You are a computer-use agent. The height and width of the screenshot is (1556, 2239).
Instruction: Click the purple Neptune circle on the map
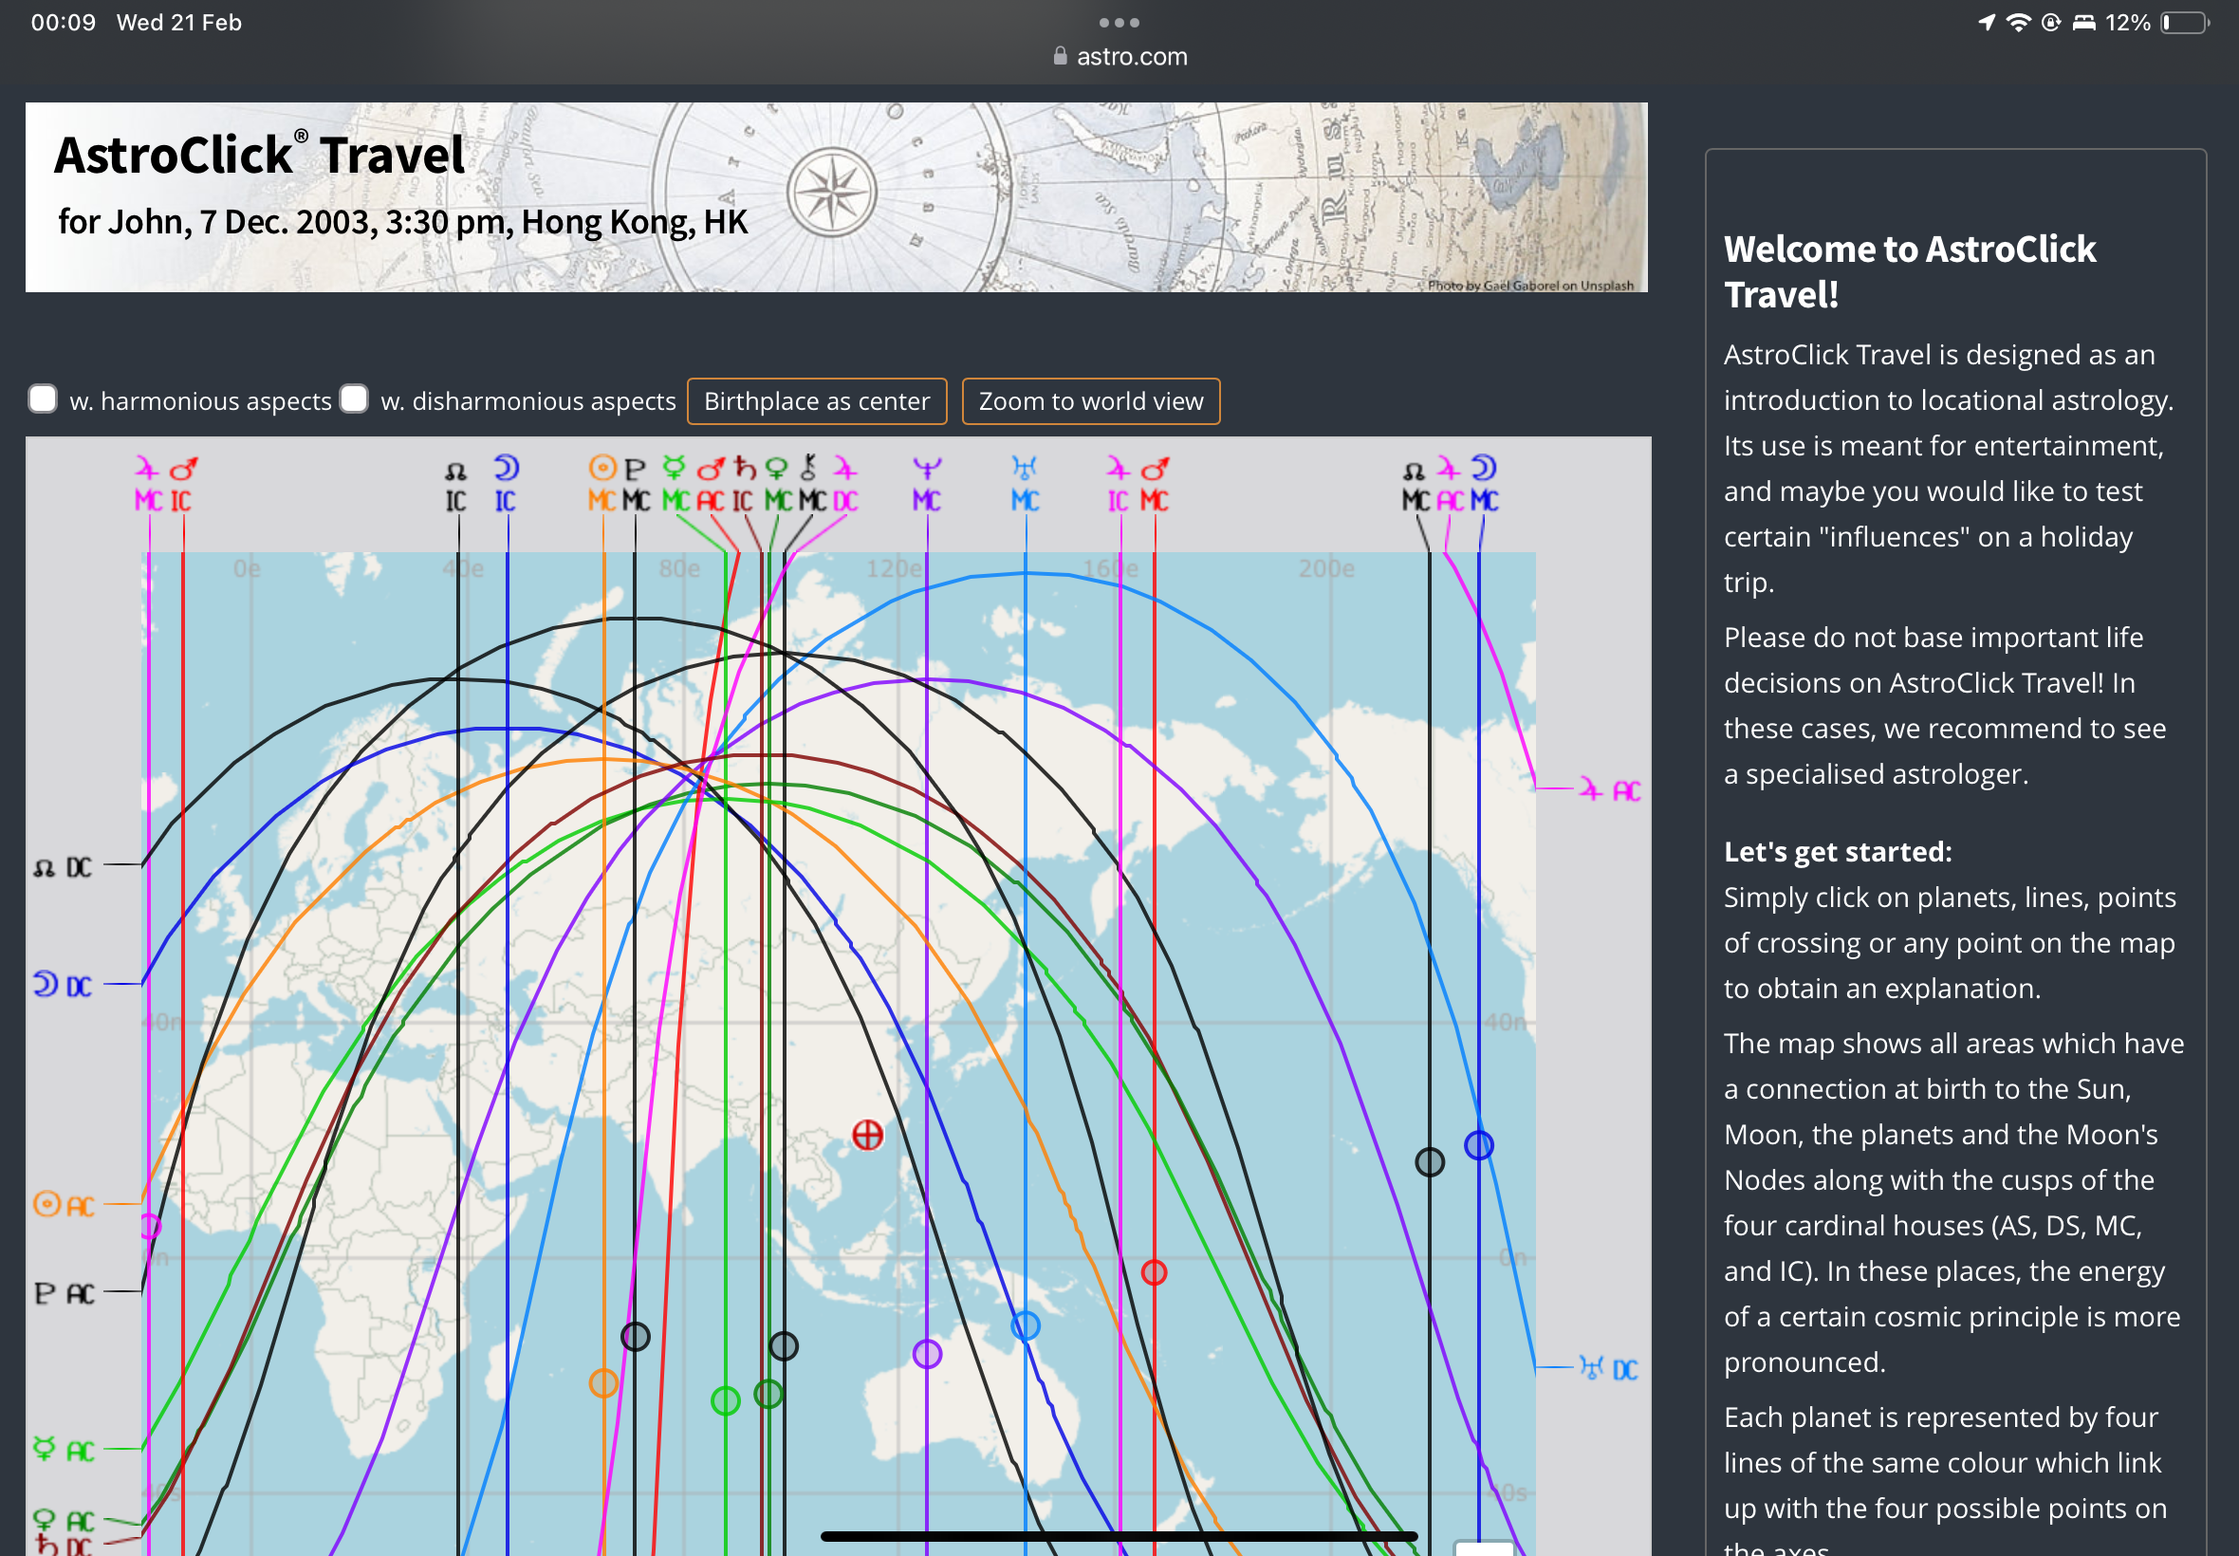click(927, 1353)
